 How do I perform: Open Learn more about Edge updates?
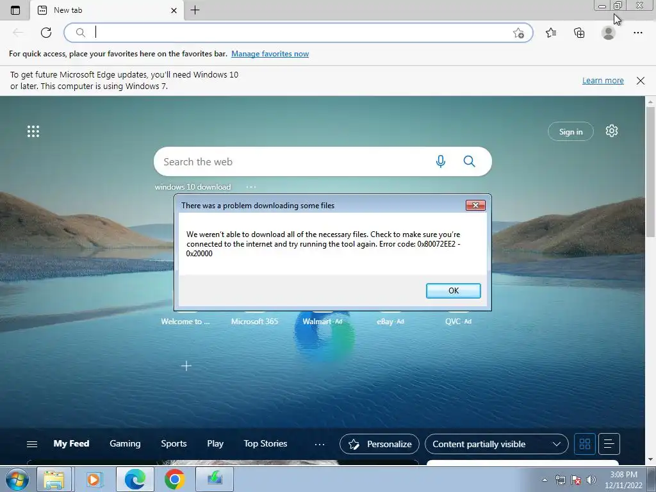click(603, 80)
